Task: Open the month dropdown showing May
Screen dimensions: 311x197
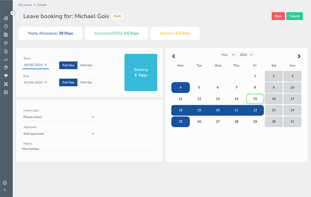Action: pos(227,55)
